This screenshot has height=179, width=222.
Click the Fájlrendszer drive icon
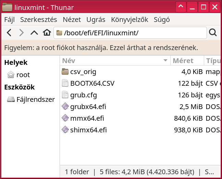[x=11, y=99]
